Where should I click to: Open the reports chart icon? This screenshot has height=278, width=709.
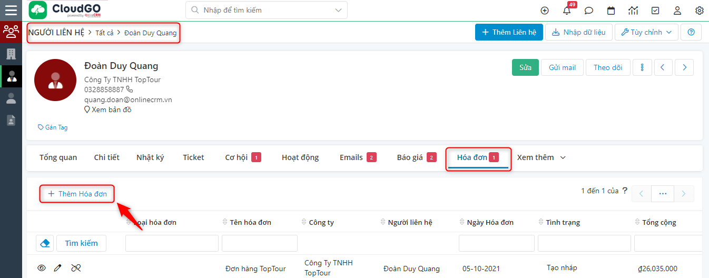(x=633, y=11)
